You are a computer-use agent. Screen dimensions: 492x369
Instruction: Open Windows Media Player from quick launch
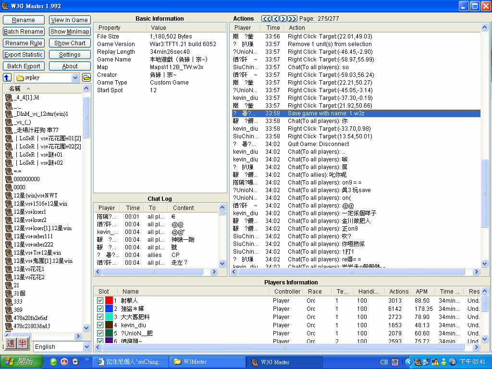point(75,362)
